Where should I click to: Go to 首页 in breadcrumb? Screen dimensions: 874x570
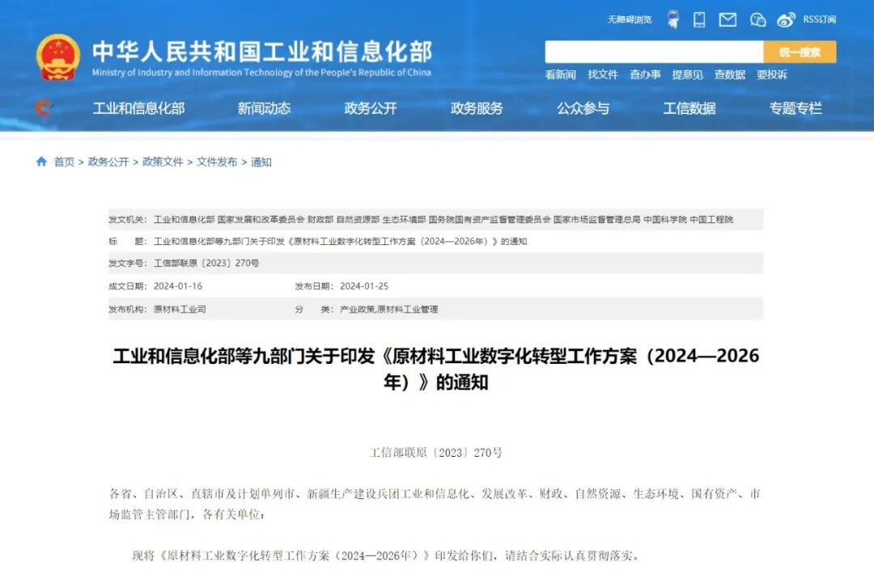point(64,162)
